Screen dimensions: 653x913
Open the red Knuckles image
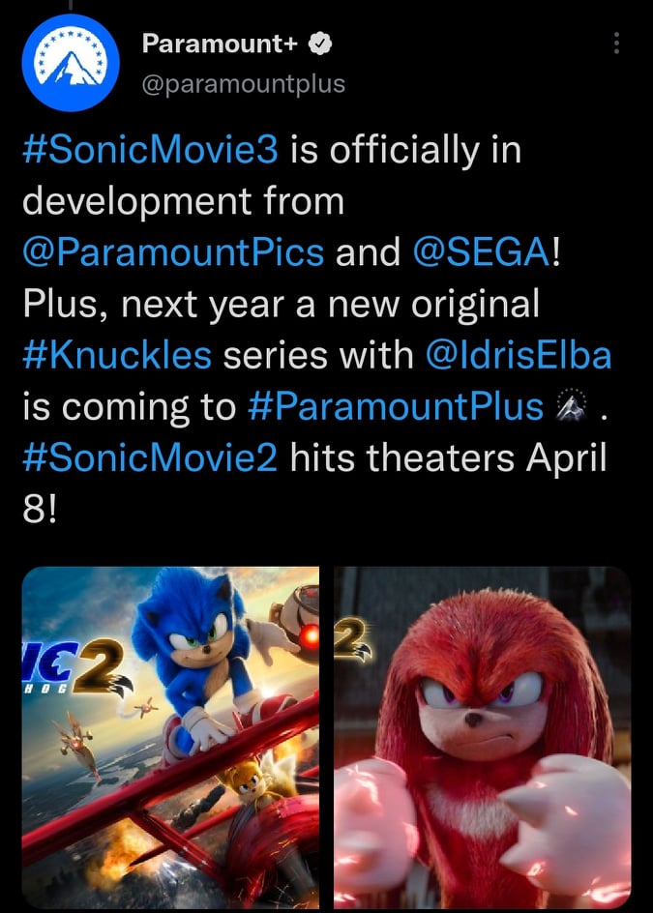click(x=482, y=735)
